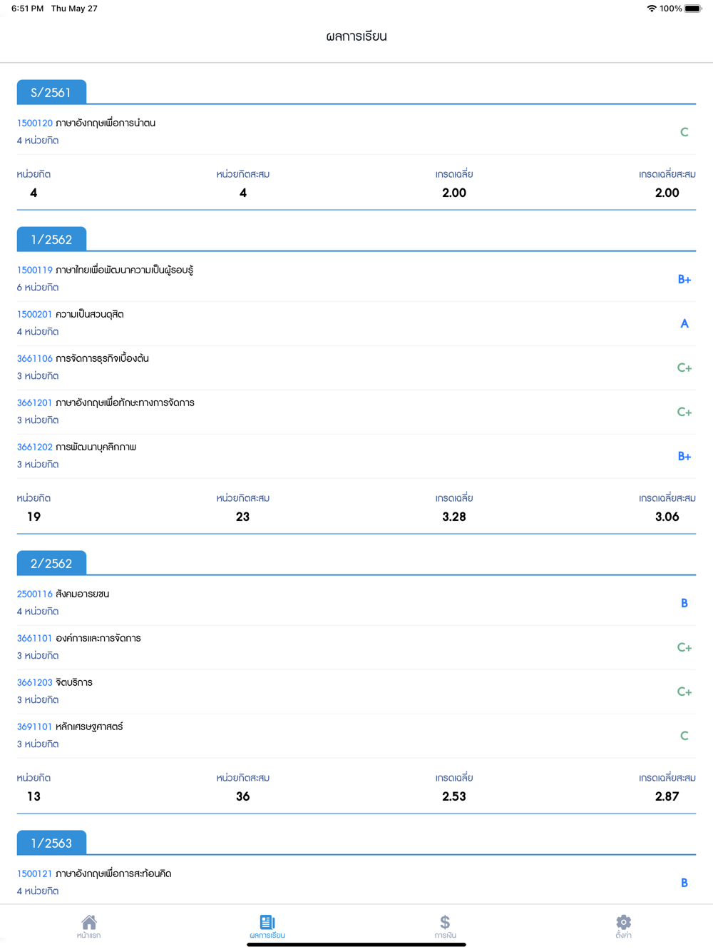Viewport: 713px width, 952px height.
Task: Select the S/2561 semester header
Action: click(51, 92)
